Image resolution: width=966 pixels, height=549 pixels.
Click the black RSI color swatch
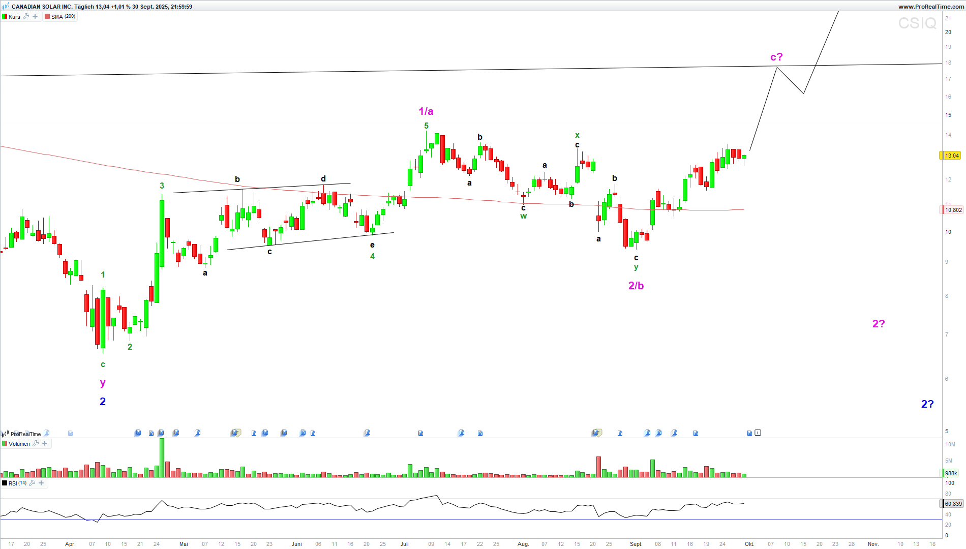tap(5, 483)
